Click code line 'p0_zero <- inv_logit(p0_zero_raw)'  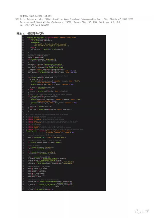(x=42, y=88)
